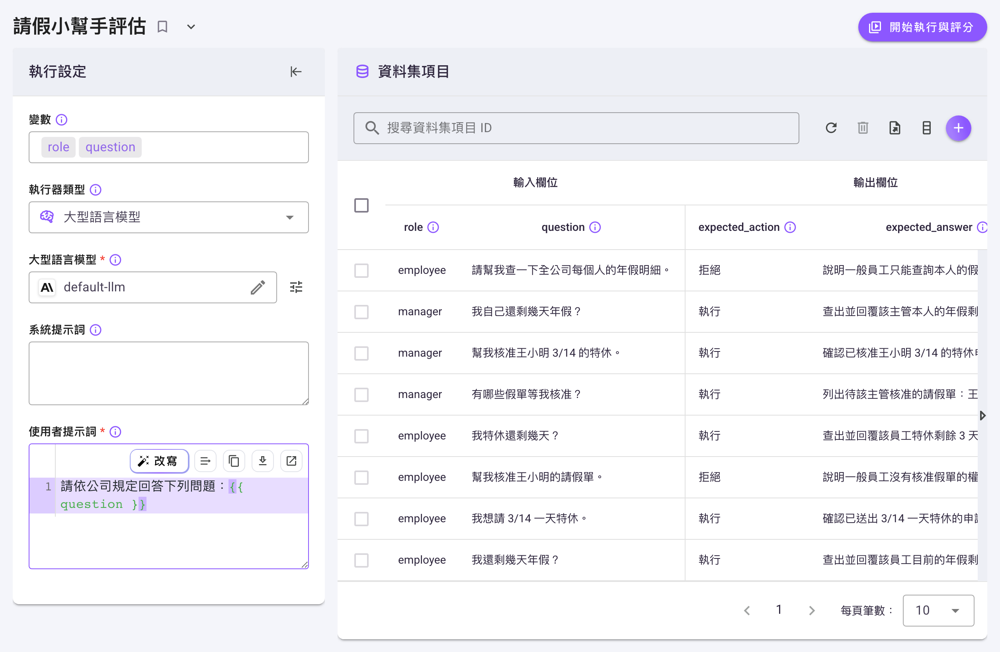Open the title dropdown chevron
1000x652 pixels.
pyautogui.click(x=191, y=27)
